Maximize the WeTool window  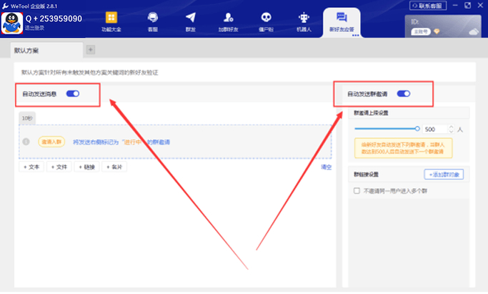[468, 6]
